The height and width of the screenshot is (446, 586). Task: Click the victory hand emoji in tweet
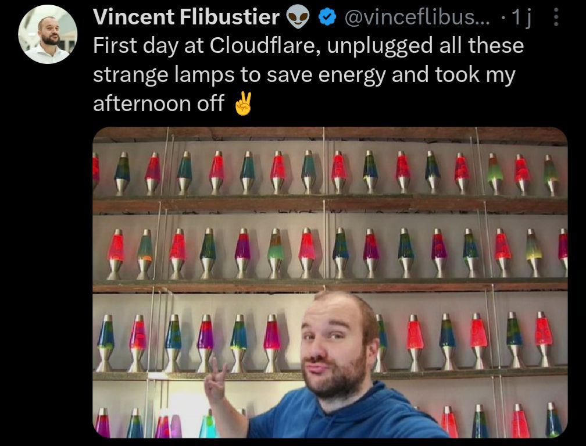243,104
